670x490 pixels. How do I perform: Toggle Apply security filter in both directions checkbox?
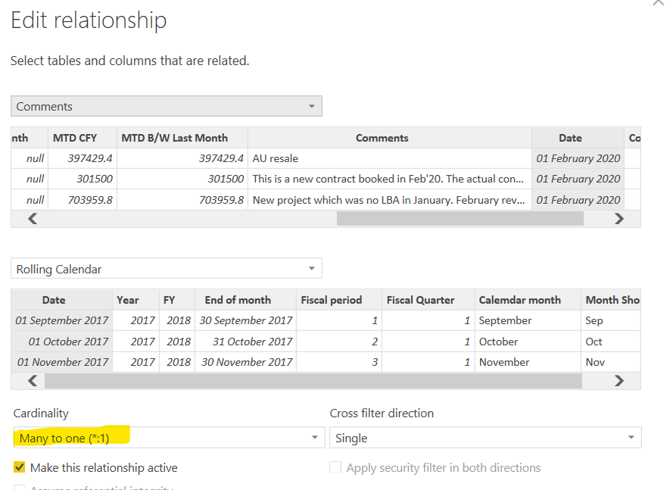pos(335,467)
